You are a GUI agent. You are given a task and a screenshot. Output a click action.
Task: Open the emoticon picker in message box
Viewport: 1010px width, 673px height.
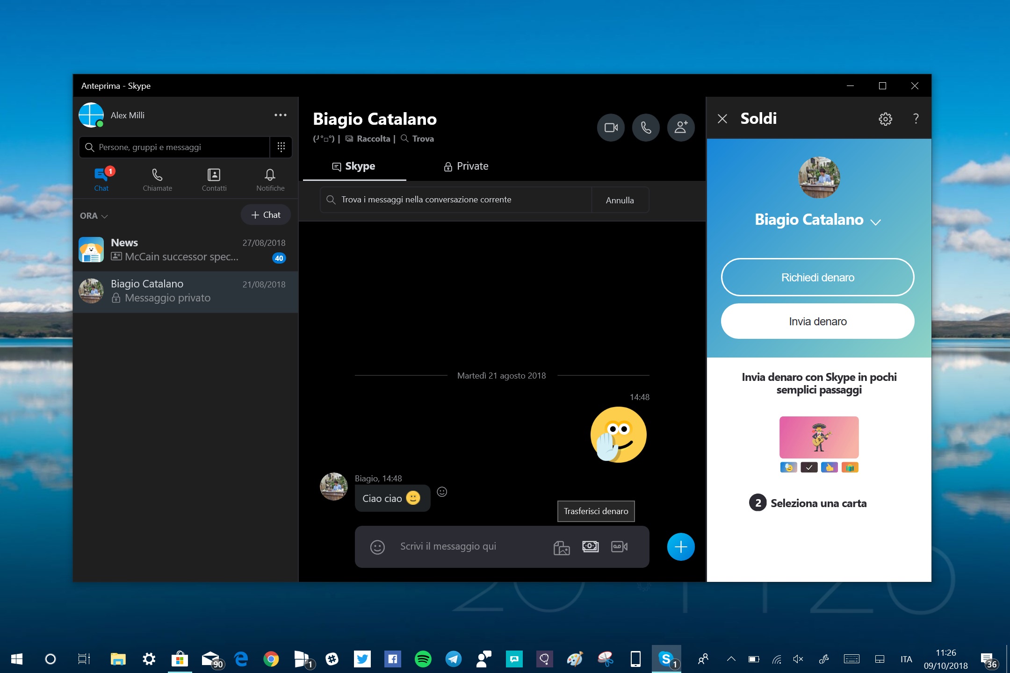tap(377, 547)
